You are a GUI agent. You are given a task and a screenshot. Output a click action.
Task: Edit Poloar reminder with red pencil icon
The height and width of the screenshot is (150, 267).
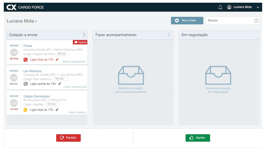57,59
